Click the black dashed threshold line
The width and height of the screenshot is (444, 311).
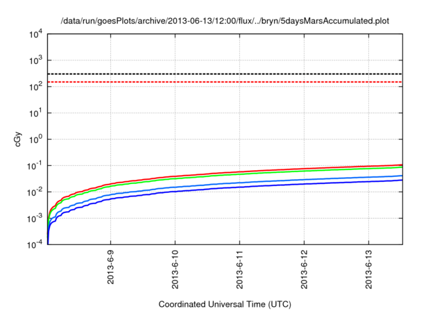point(225,74)
